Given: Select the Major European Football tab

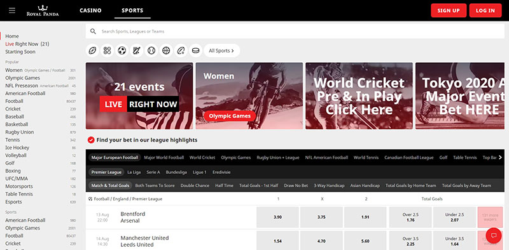Looking at the screenshot, I should (115, 157).
